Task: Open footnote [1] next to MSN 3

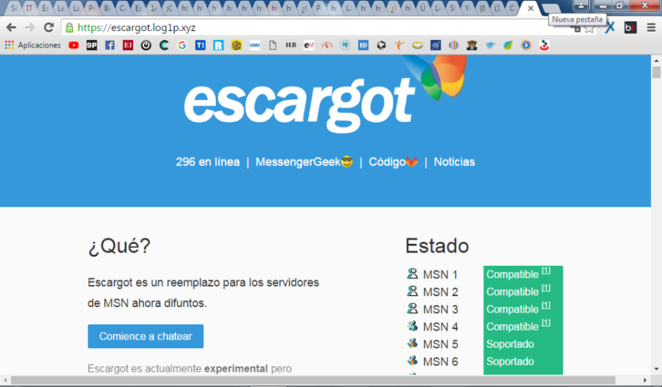Action: [546, 305]
